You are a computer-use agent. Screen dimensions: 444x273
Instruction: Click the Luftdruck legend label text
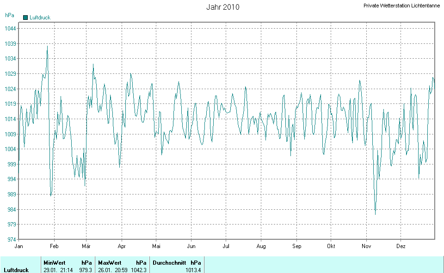(x=40, y=18)
